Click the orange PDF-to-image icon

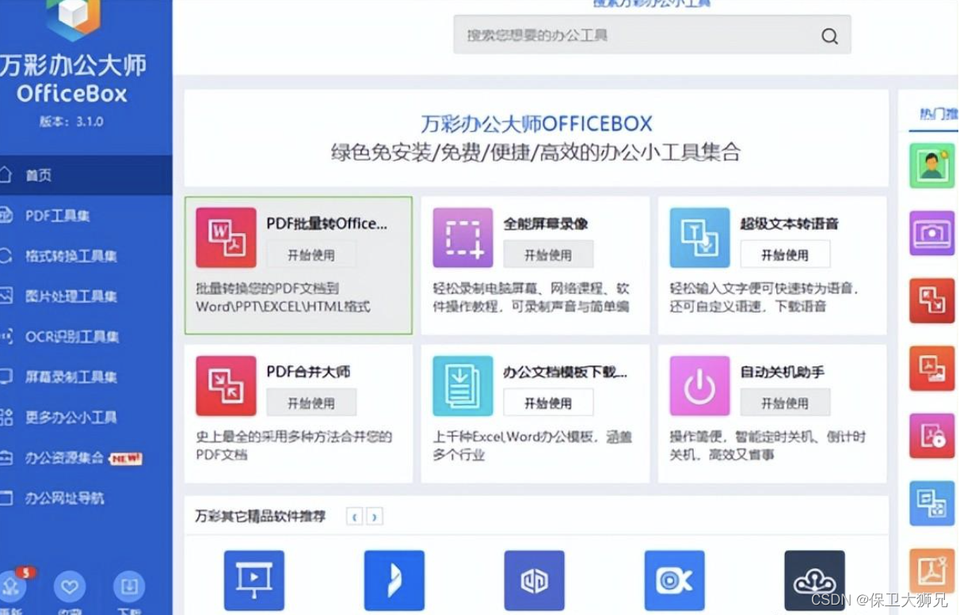931,368
